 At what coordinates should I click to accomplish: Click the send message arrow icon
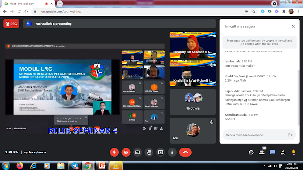tap(290, 135)
